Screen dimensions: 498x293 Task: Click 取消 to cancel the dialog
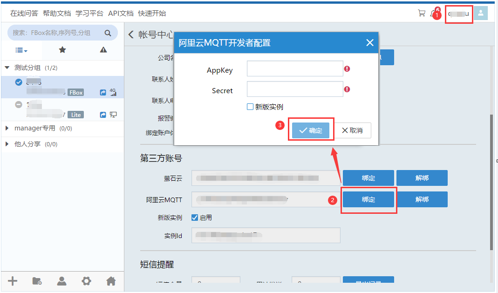pos(353,130)
